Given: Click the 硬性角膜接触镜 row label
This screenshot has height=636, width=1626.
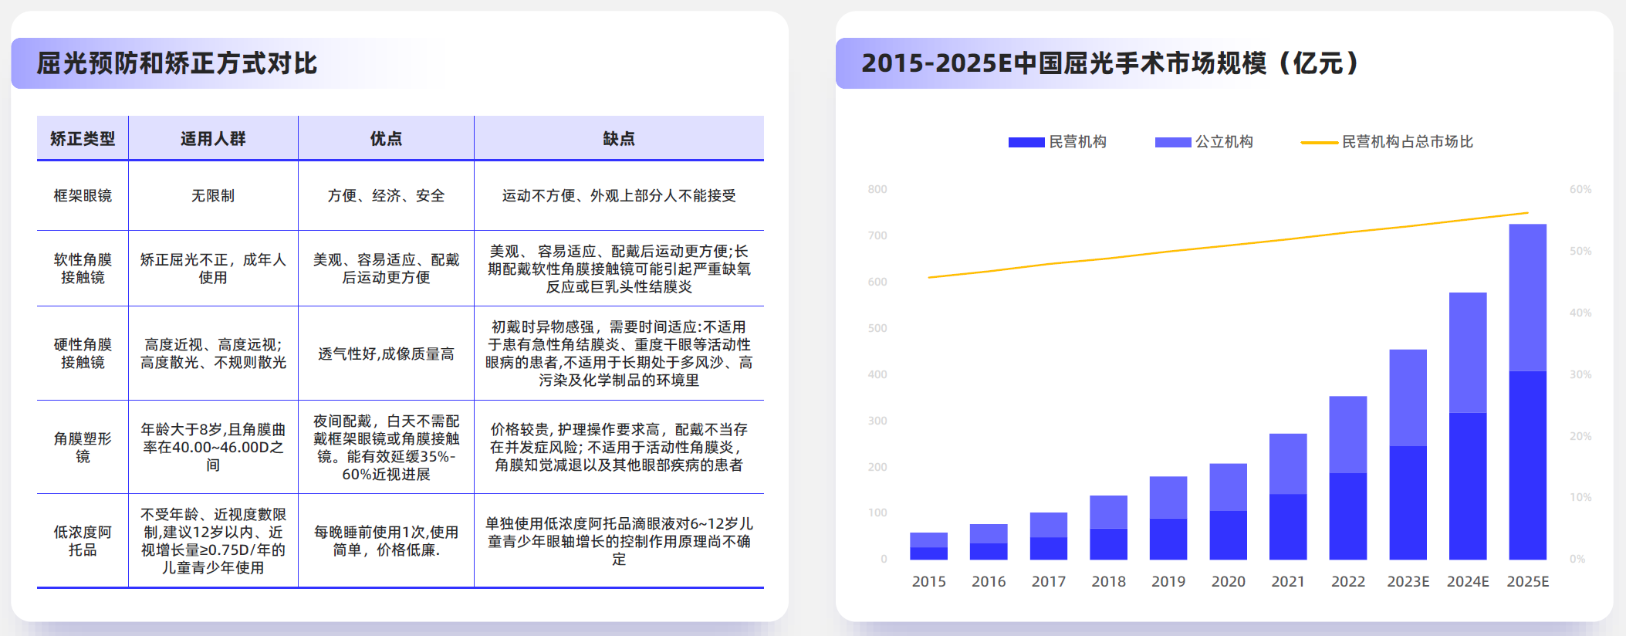Looking at the screenshot, I should pos(83,354).
